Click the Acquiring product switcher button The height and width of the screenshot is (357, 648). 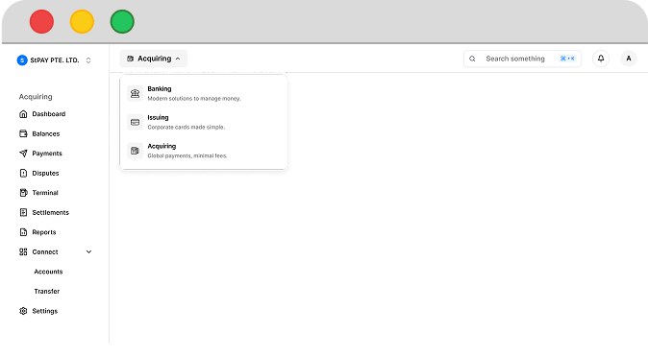coord(154,59)
